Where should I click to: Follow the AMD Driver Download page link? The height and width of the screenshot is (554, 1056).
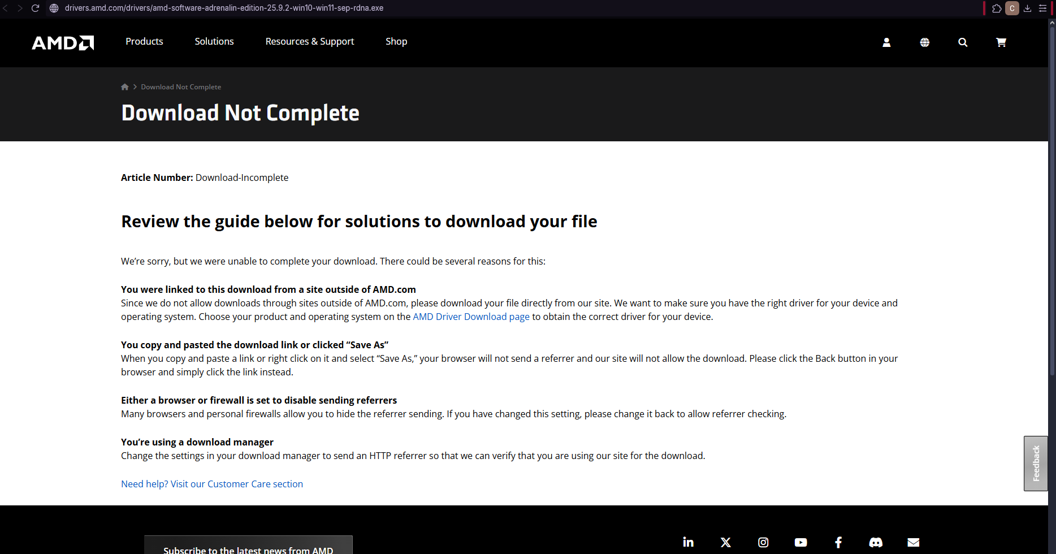tap(471, 317)
